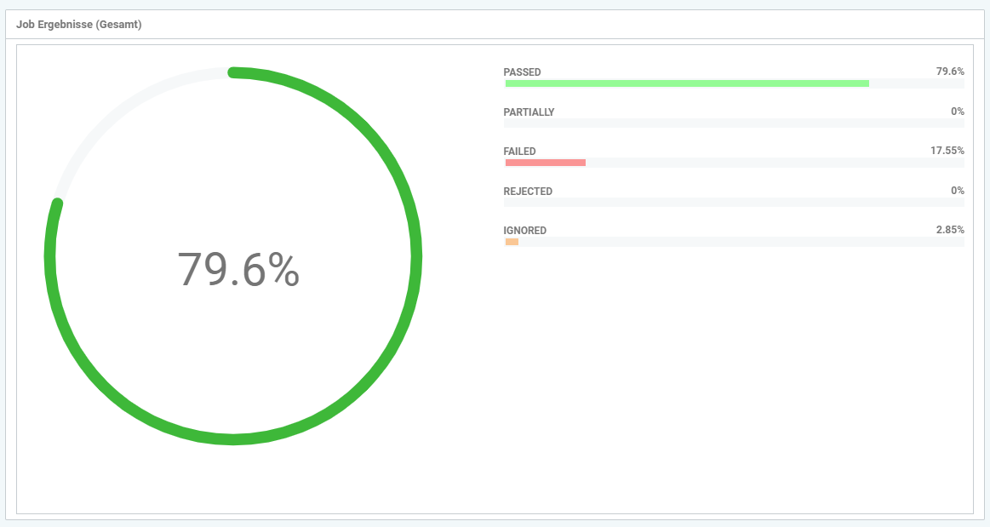Click the large 79.6% text inside donut
Screen dimensions: 990x527
click(x=237, y=269)
